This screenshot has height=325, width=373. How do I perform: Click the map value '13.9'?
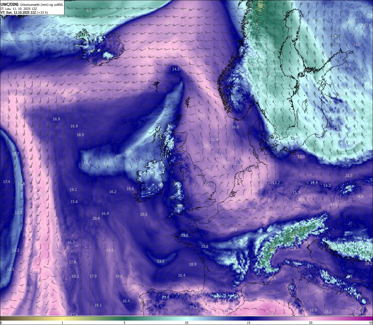point(138,160)
